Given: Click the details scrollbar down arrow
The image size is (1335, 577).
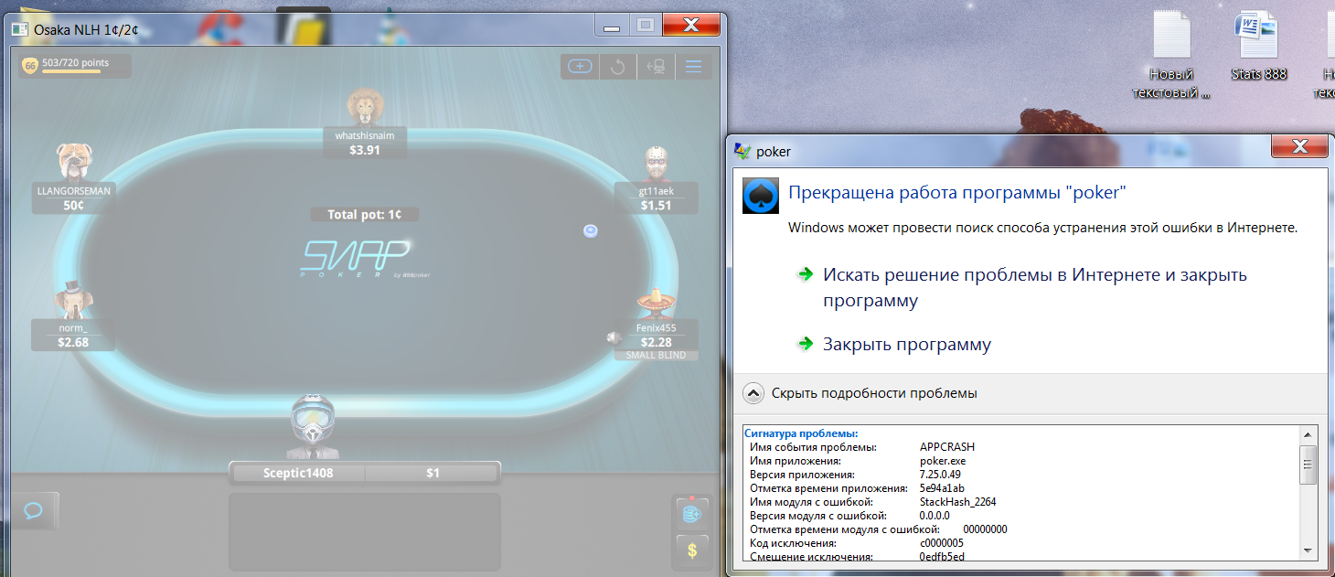Looking at the screenshot, I should click(1308, 550).
